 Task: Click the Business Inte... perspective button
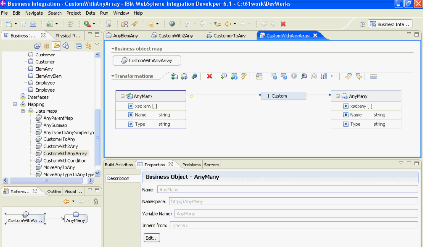coord(390,24)
